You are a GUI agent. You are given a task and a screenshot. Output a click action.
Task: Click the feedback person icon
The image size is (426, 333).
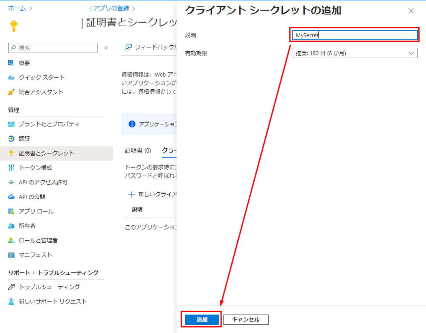[x=128, y=47]
